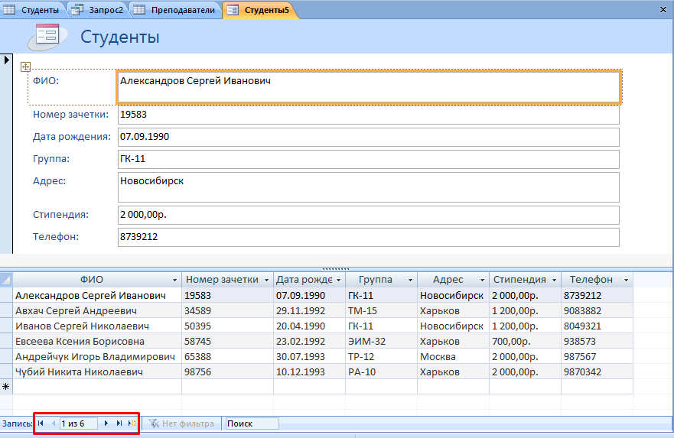Select cell Авхач Сергей Андреевич
This screenshot has width=674, height=438.
pyautogui.click(x=97, y=310)
